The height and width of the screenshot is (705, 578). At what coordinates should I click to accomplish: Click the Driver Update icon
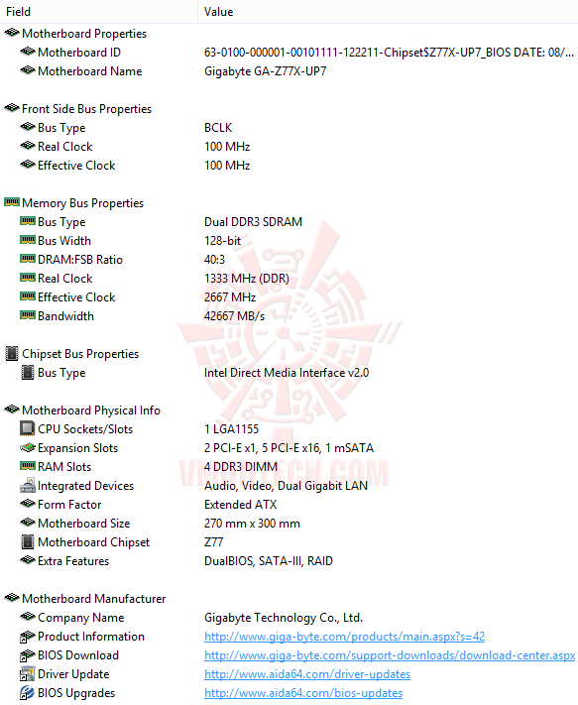28,674
